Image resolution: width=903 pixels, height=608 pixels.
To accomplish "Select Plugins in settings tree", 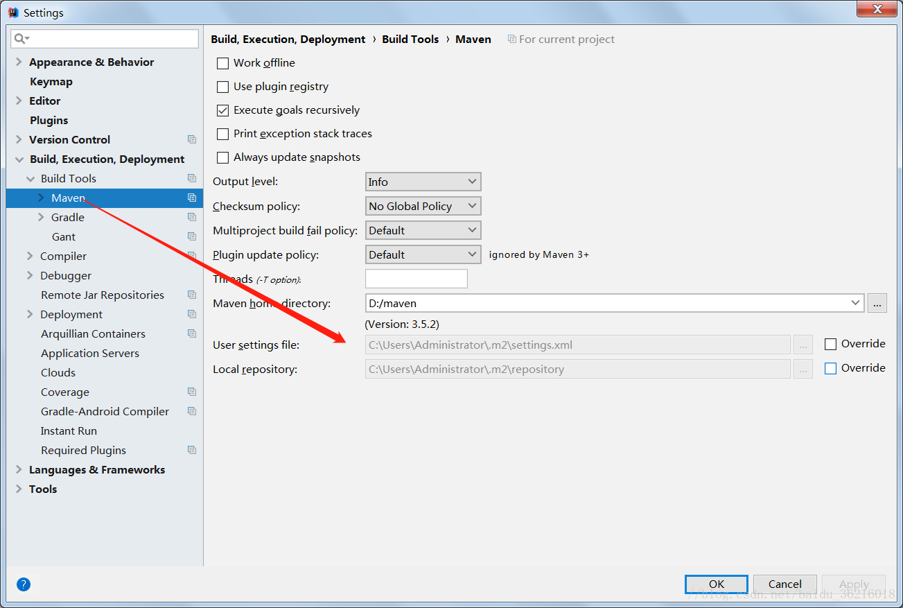I will point(49,120).
